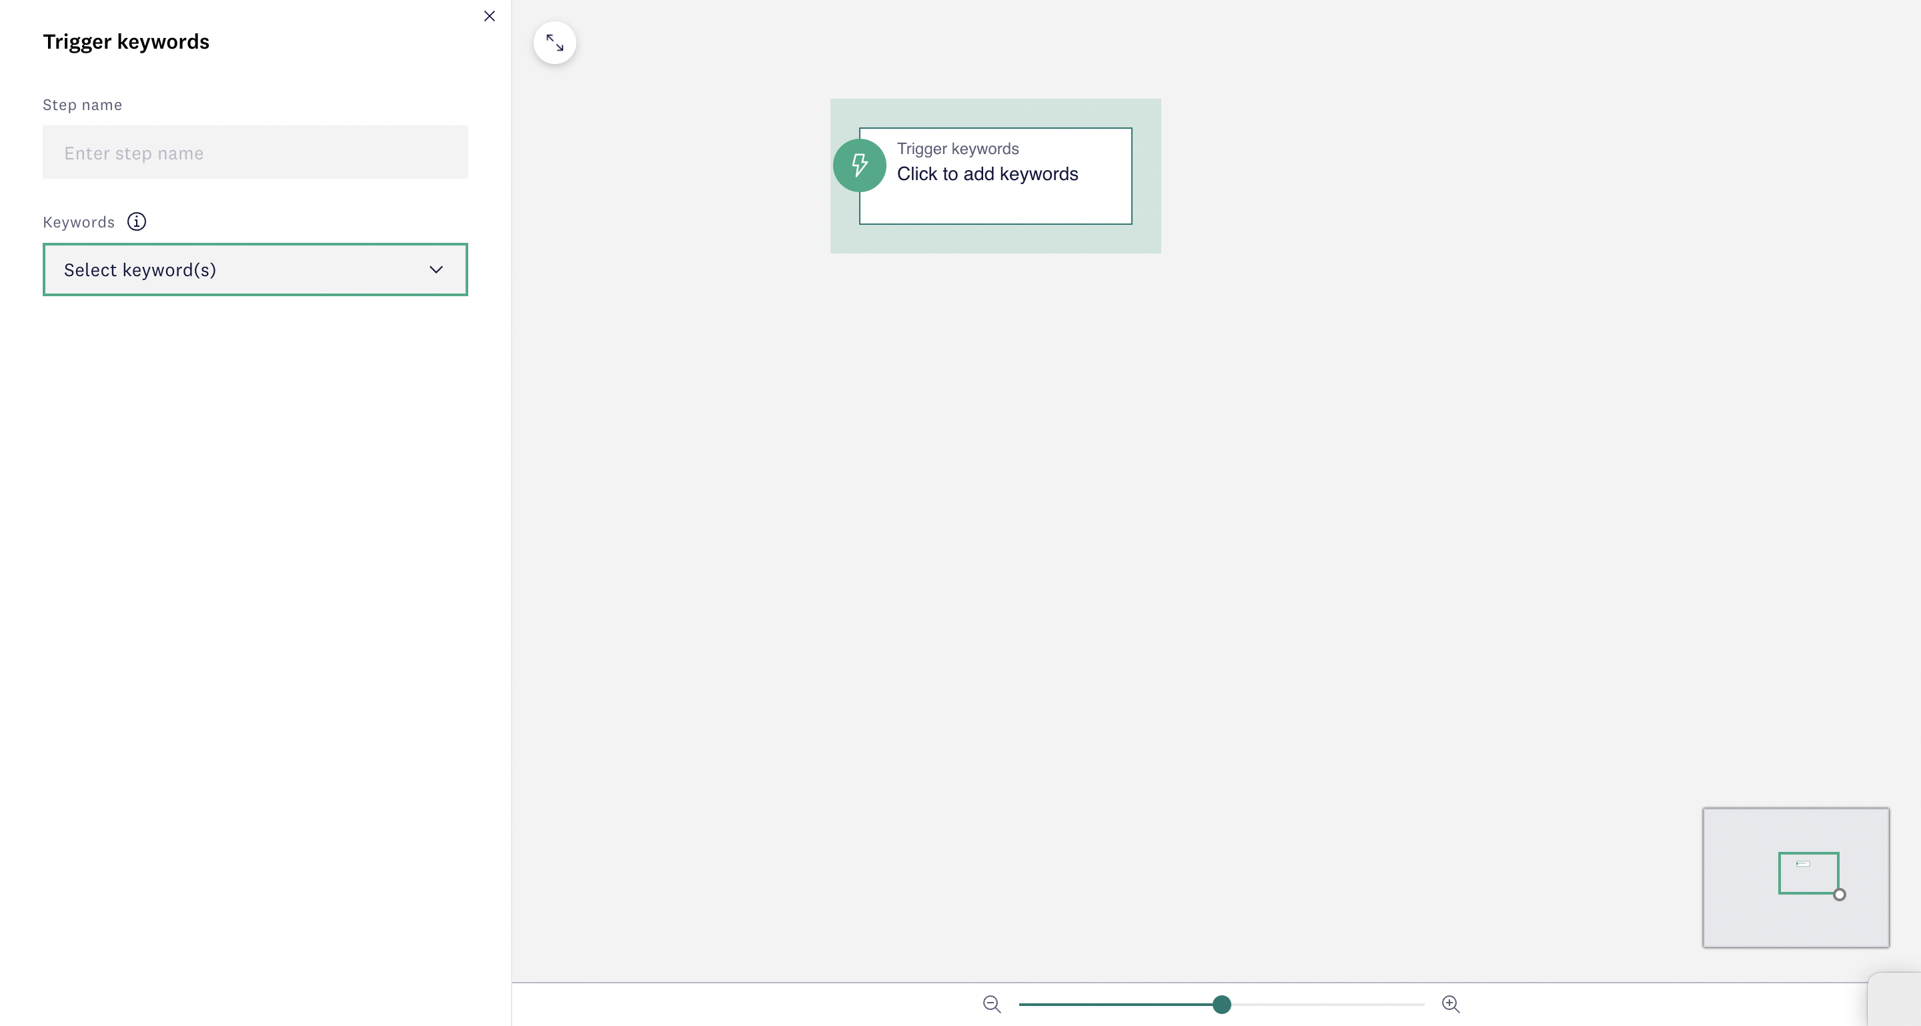The height and width of the screenshot is (1026, 1921).
Task: Click the dropdown chevron arrow
Action: (436, 270)
